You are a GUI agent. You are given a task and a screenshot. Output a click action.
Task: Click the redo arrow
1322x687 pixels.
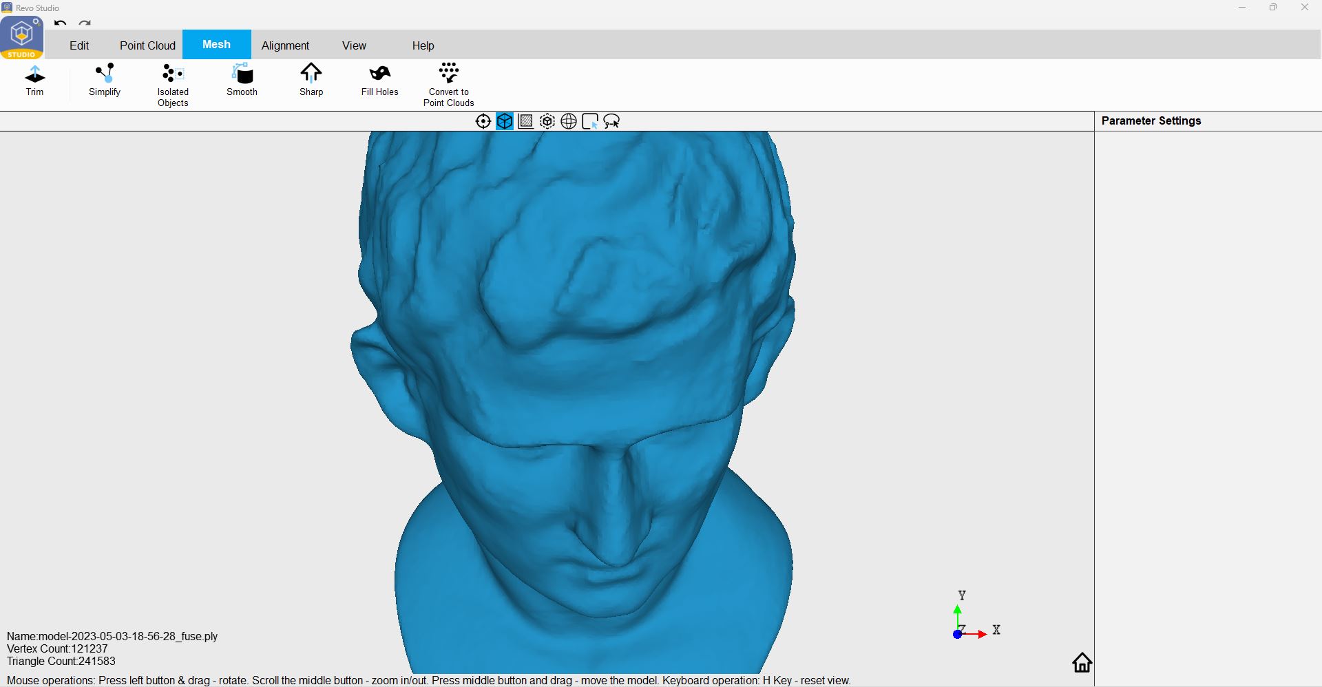(85, 23)
